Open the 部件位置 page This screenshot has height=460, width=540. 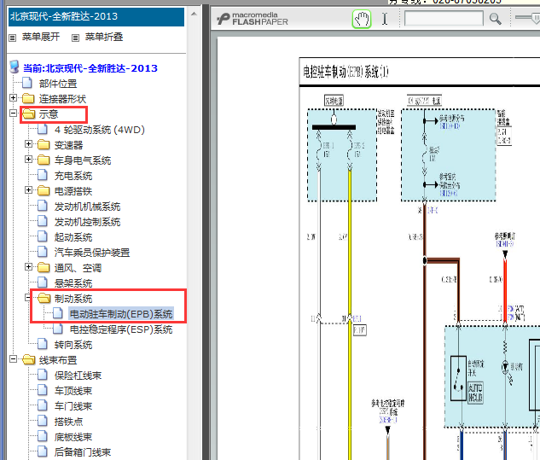(x=58, y=84)
